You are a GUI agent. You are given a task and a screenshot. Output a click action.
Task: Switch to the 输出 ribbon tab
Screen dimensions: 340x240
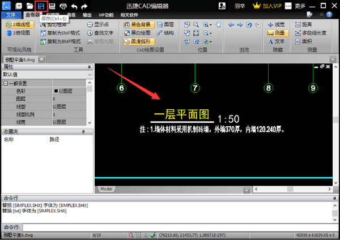(x=87, y=15)
